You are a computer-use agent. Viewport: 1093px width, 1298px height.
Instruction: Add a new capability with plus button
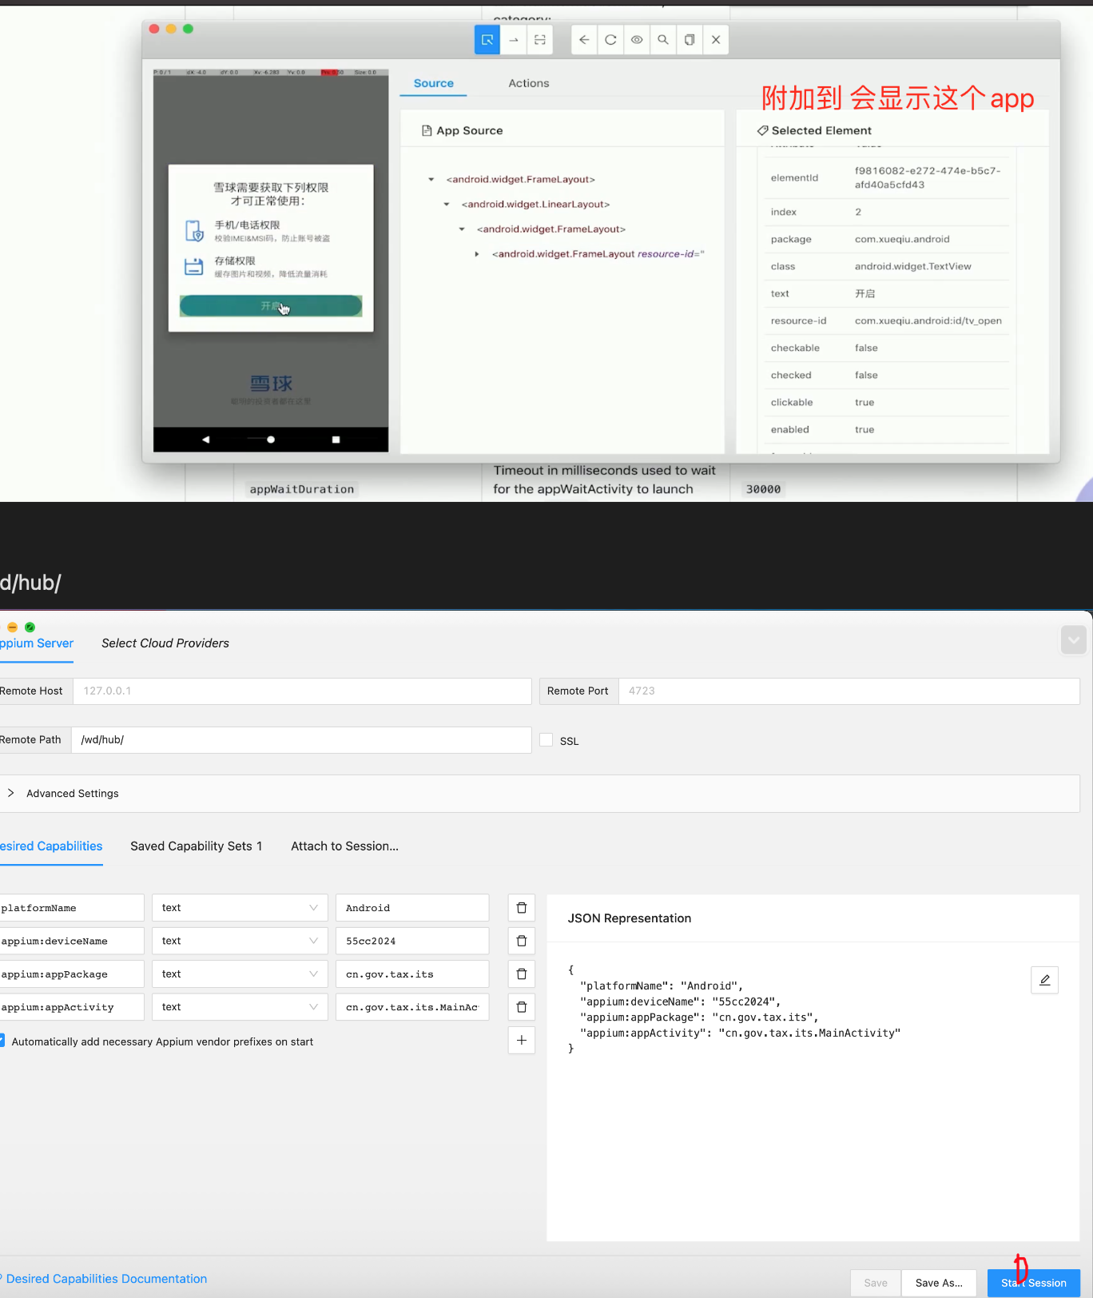[x=522, y=1041]
